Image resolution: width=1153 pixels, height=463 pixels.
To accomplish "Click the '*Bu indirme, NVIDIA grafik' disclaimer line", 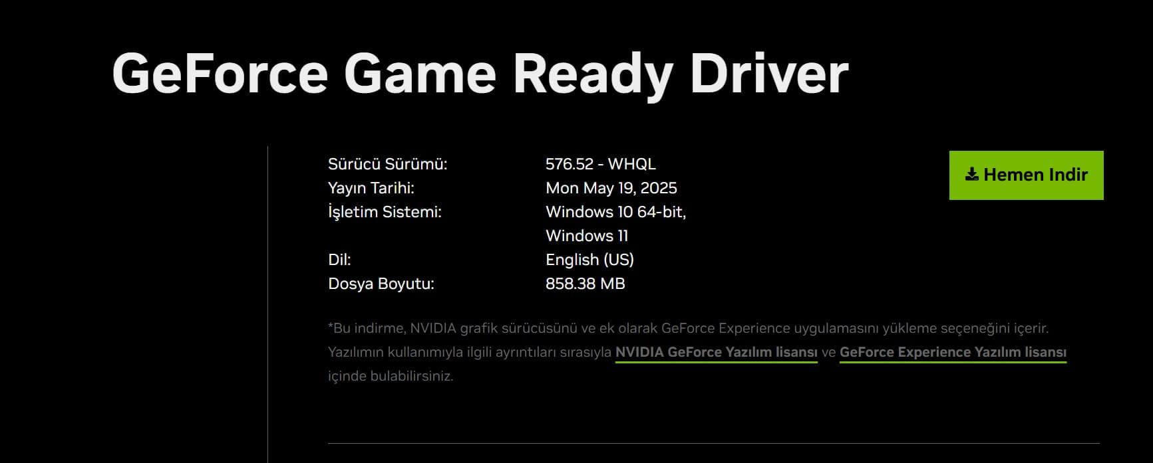I will pyautogui.click(x=688, y=328).
